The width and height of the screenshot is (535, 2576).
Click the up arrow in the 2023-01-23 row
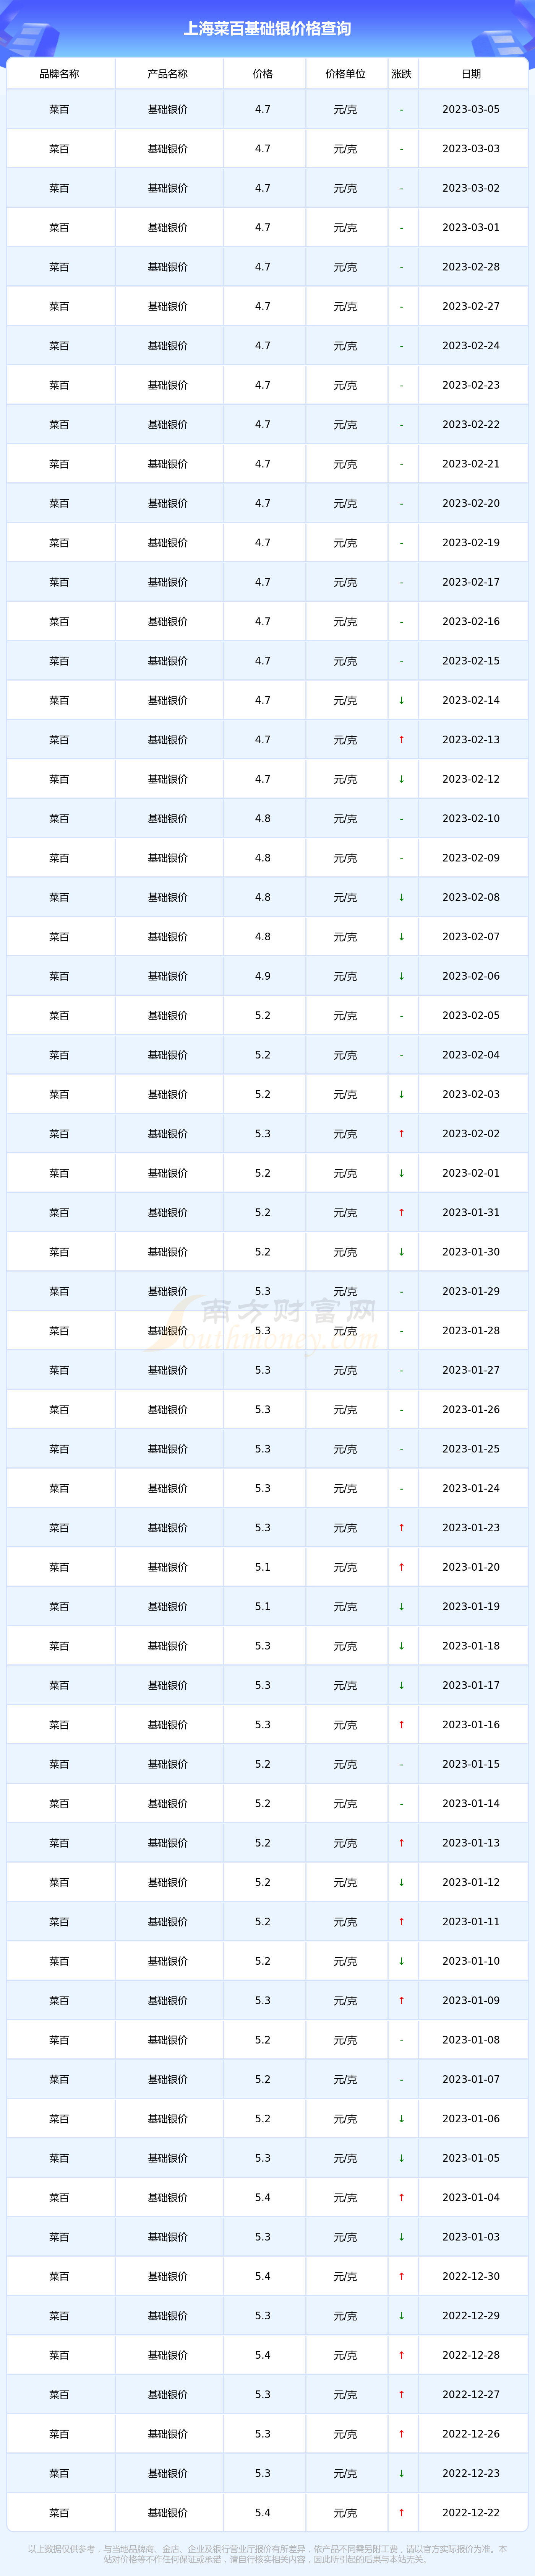tap(401, 1528)
